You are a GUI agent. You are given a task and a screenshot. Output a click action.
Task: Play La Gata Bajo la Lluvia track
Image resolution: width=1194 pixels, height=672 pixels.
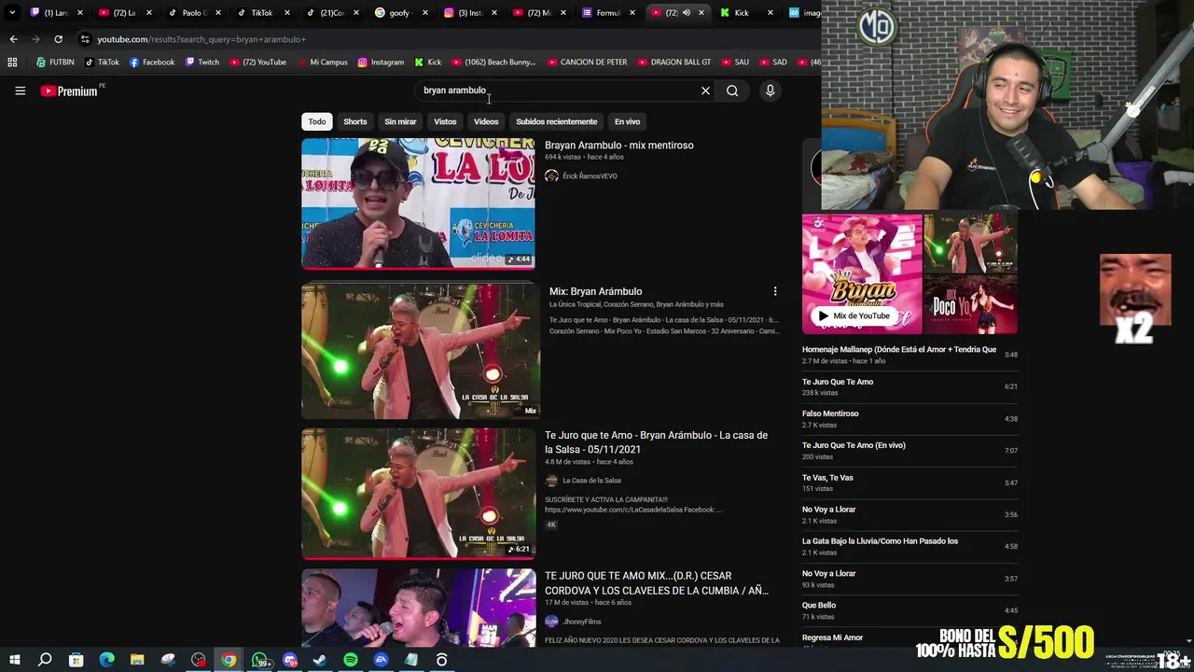[x=909, y=546]
